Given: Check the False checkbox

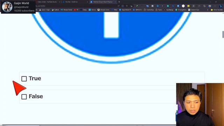Looking at the screenshot, I should point(24,97).
